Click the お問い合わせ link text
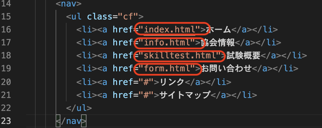 click(226, 69)
